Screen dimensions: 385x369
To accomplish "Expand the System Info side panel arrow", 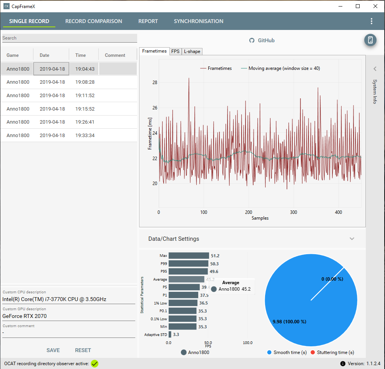I will click(x=375, y=69).
